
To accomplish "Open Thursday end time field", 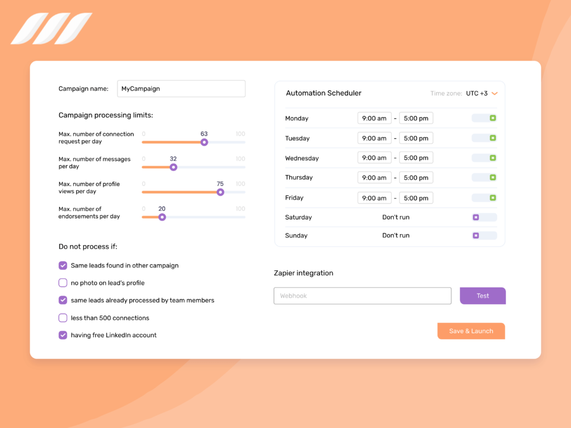I will [416, 178].
